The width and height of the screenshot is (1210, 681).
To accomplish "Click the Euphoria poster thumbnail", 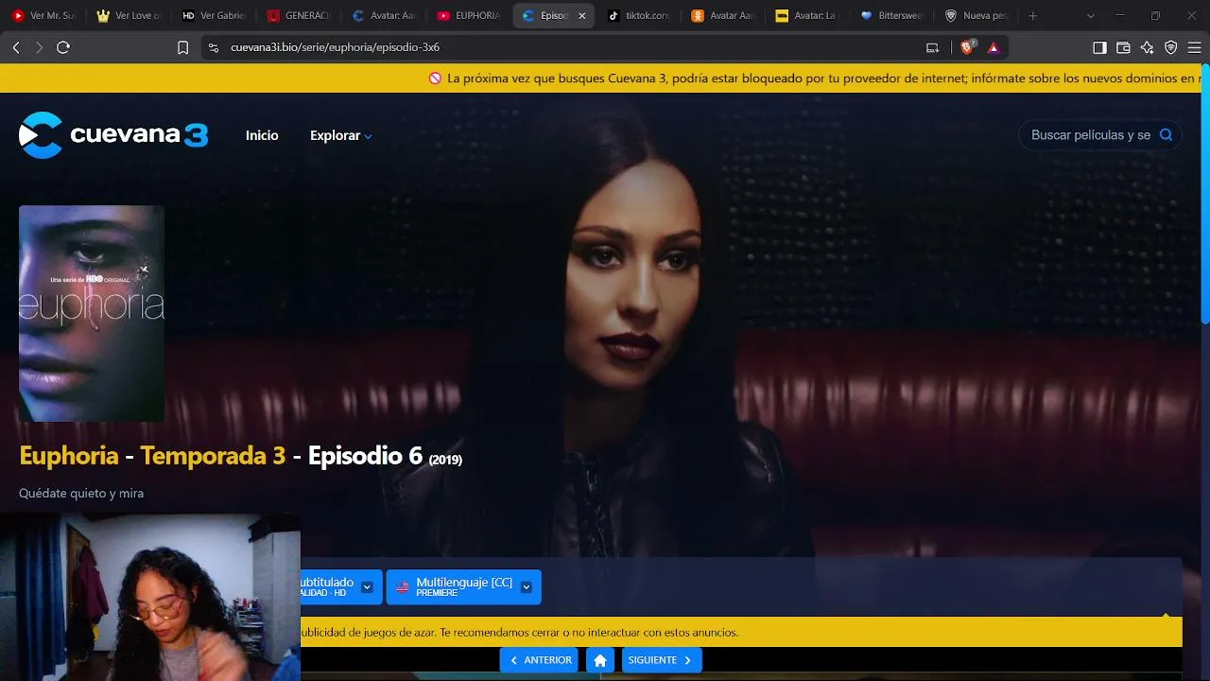I will [92, 313].
